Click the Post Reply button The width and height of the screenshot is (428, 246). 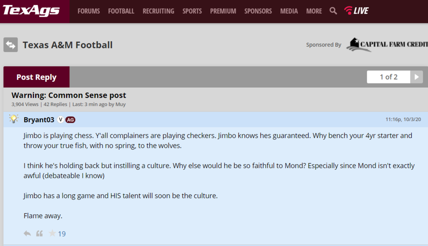pos(36,77)
